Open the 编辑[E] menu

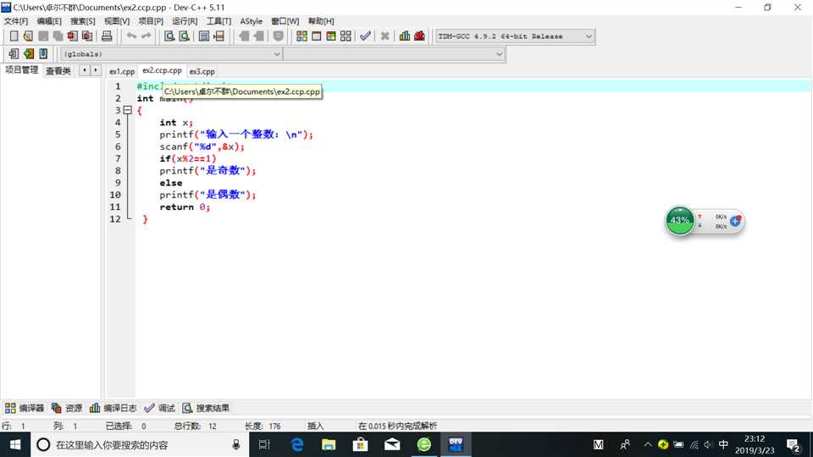pos(49,21)
